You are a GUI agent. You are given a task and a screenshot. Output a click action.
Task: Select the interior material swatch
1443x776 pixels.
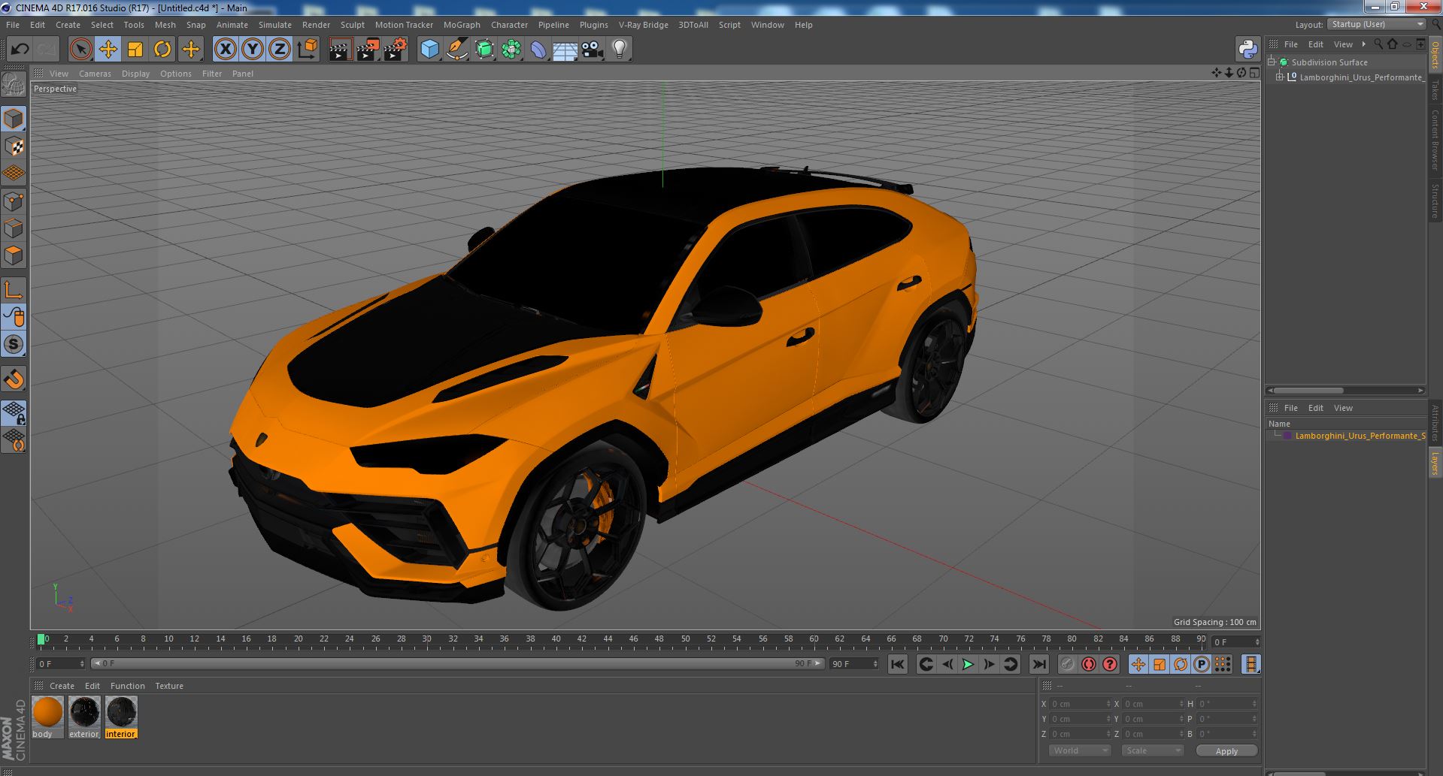point(121,717)
